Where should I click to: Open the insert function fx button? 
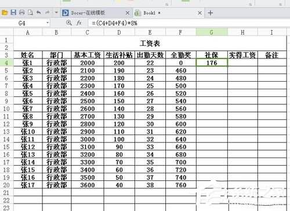[79, 23]
